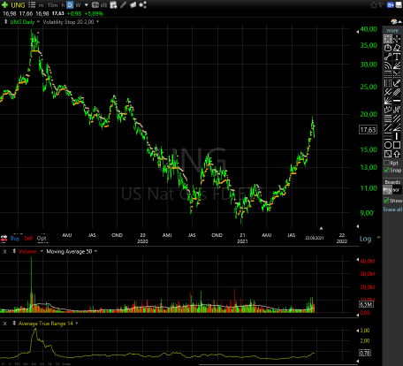Click the 'Erase all' link
Screen dimensions: 403x366
(x=392, y=210)
